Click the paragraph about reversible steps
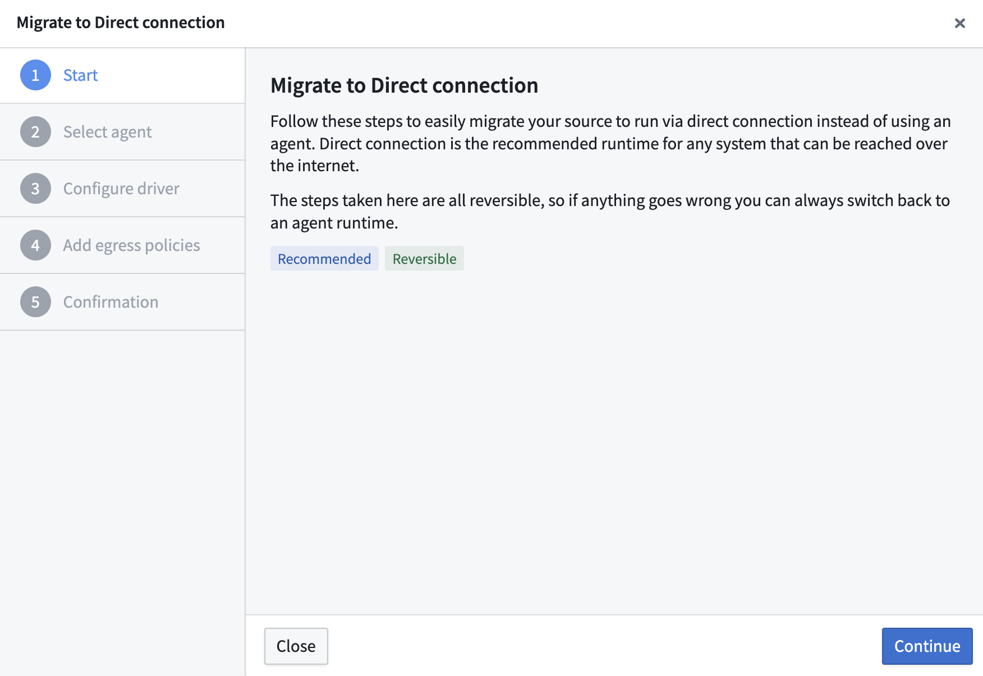The height and width of the screenshot is (676, 983). tap(609, 212)
